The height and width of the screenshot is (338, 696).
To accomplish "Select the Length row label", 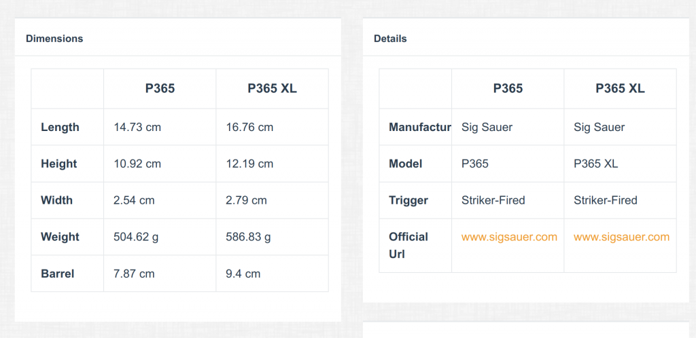I will point(60,128).
